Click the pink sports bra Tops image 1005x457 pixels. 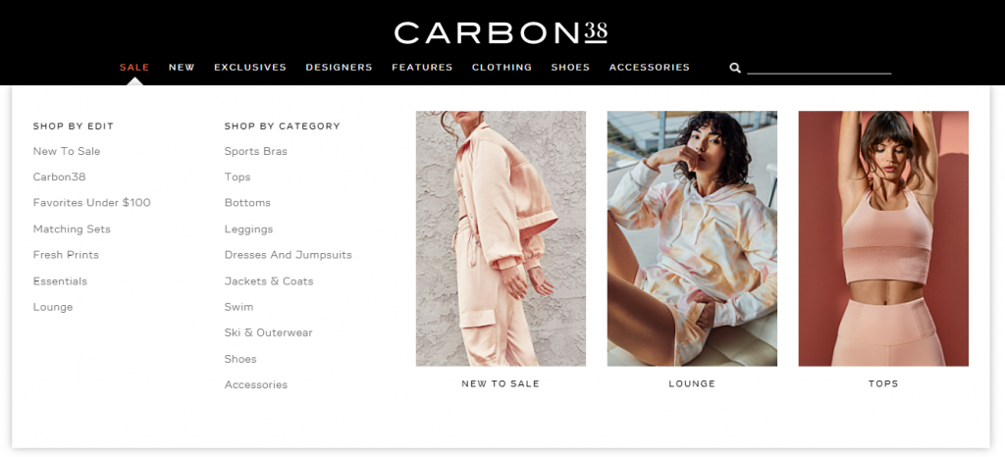[x=883, y=238]
